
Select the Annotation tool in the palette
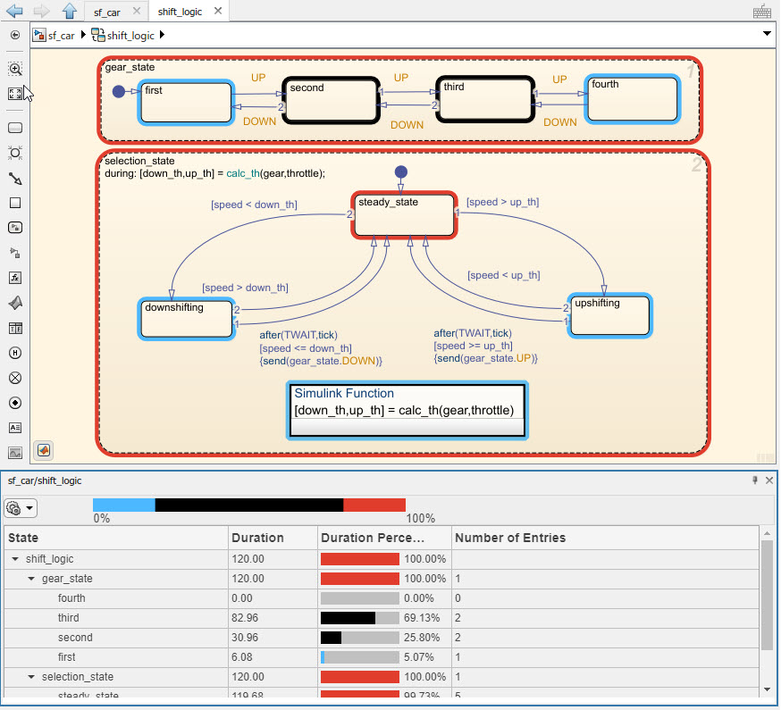tap(14, 428)
